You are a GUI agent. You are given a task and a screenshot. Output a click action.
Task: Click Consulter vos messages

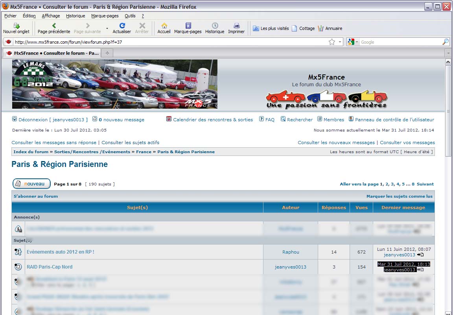pos(407,143)
